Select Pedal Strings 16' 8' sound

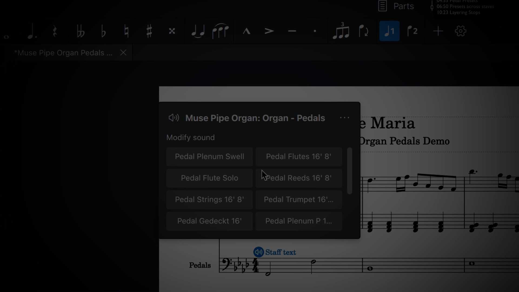click(x=209, y=200)
